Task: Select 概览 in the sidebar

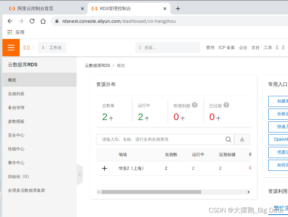Action: 39,80
